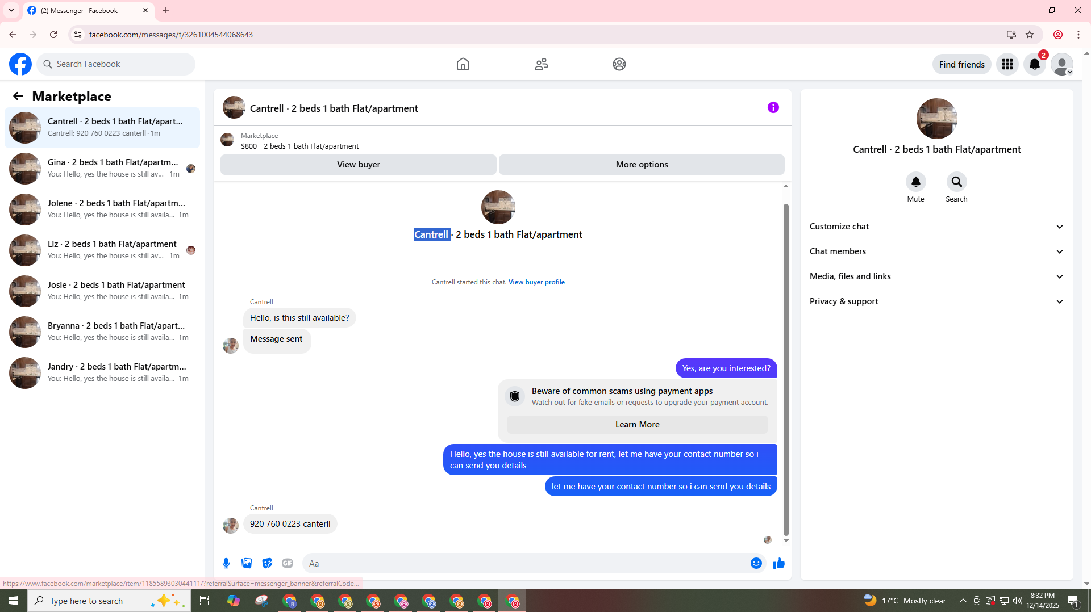
Task: Open the Facebook logo home link
Action: [20, 64]
